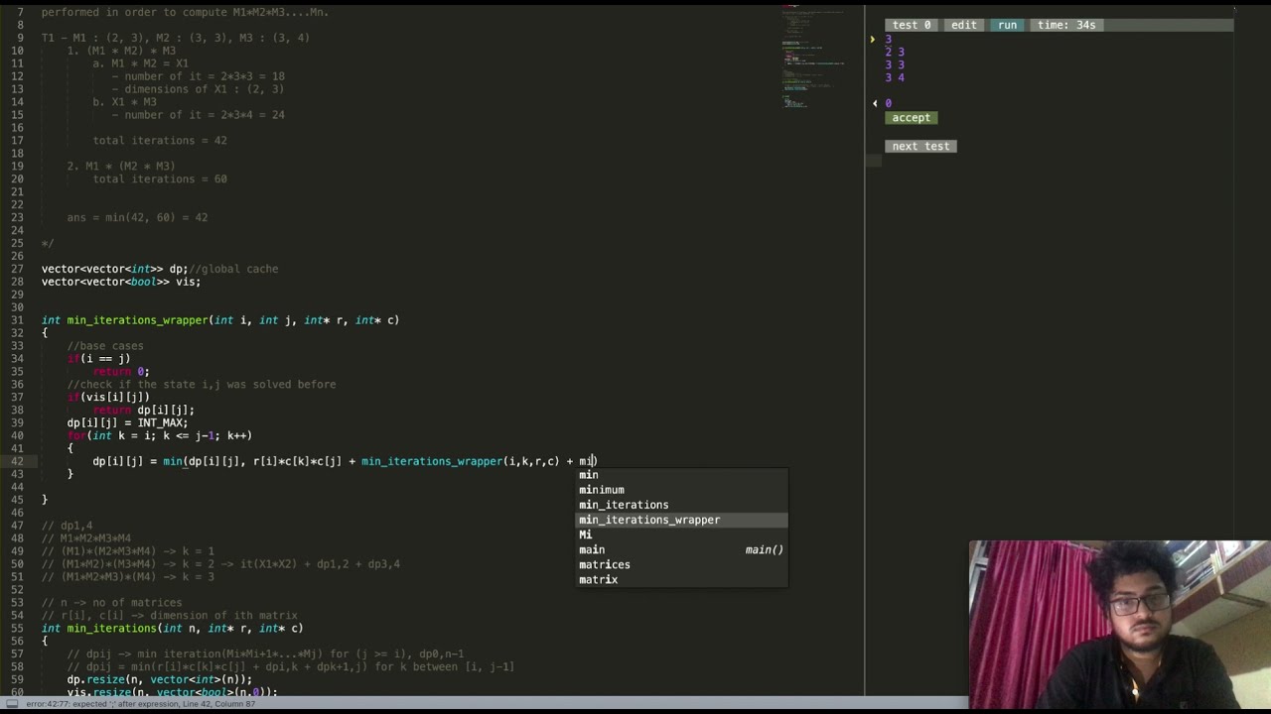Screen dimensions: 1271x714
Task: Choose 'main' autocomplete suggestion
Action: [x=682, y=549]
